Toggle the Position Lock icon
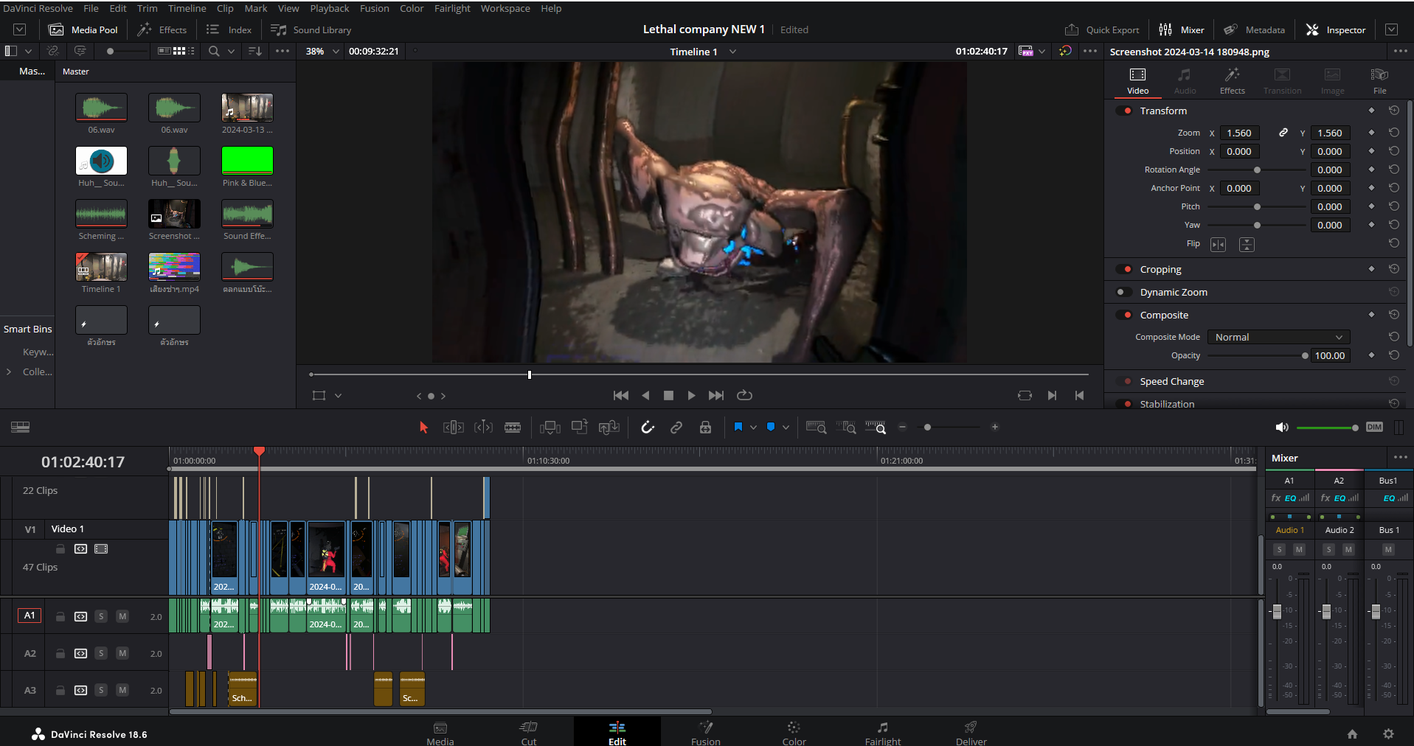The image size is (1414, 746). (705, 428)
